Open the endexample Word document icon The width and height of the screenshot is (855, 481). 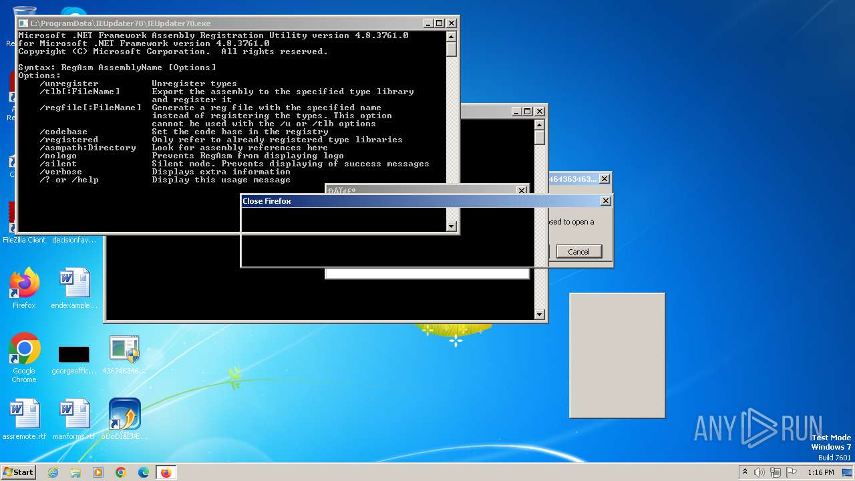74,287
